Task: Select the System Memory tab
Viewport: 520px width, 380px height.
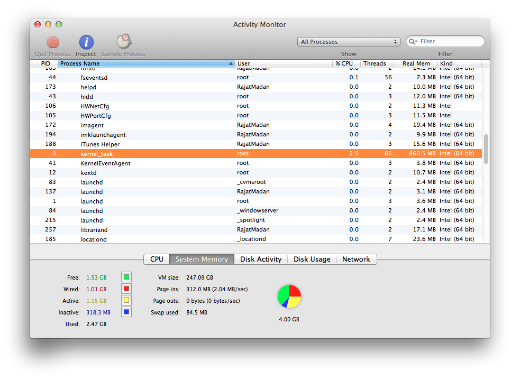Action: click(x=202, y=259)
